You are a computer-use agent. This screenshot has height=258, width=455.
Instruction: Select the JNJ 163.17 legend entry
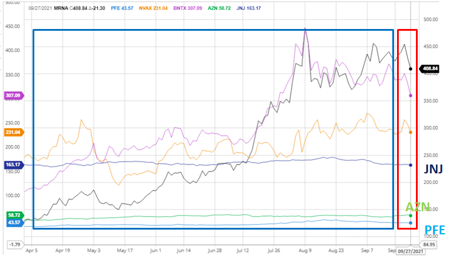(x=249, y=8)
